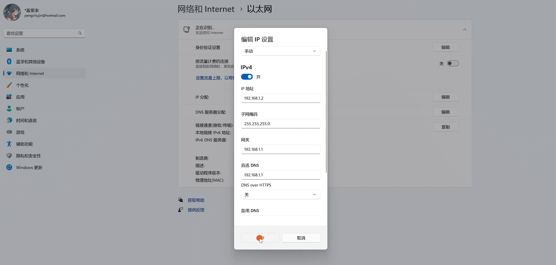Open the Windows 更新 icon
The image size is (556, 265).
pos(9,167)
